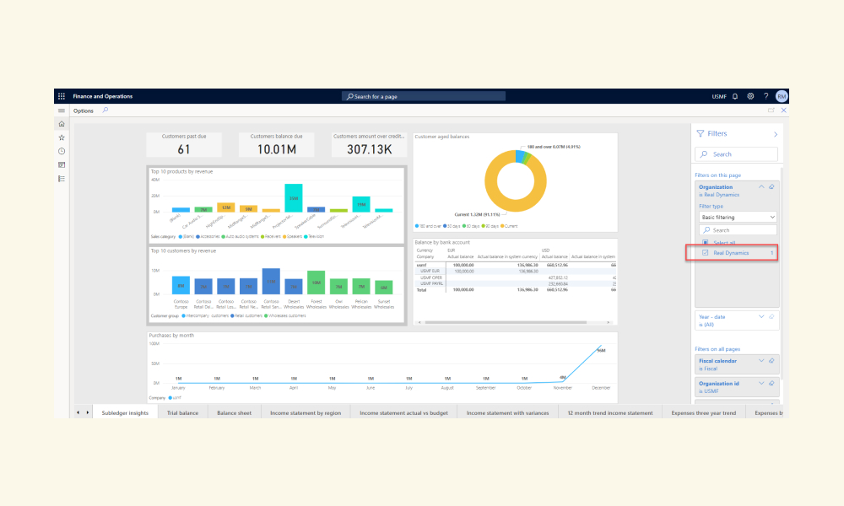Click the USMF EUR row in bank table
The image size is (844, 506).
point(516,271)
